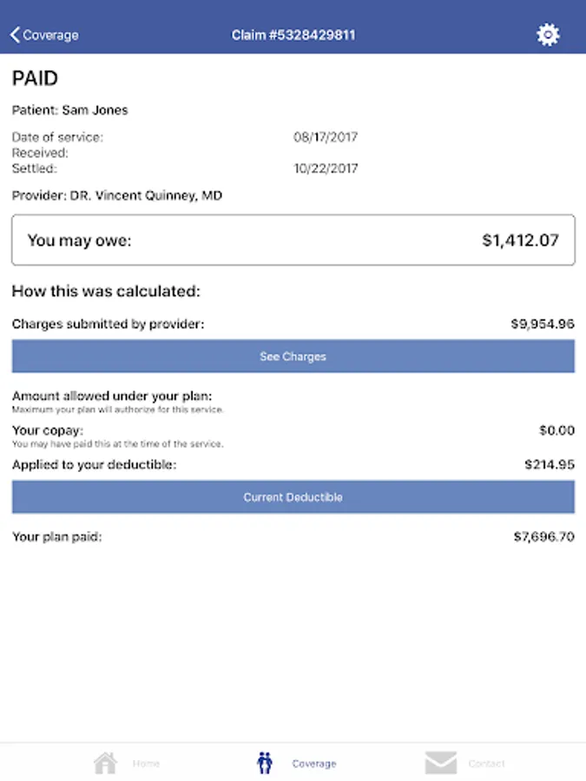Tap the $1,412.07 amount owed
586x781 pixels.
click(x=520, y=240)
